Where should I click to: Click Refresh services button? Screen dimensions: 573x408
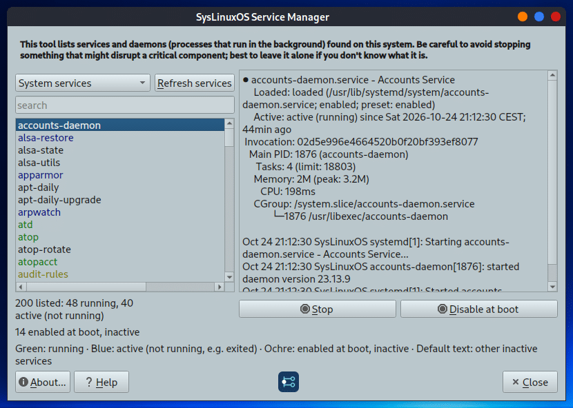[x=195, y=83]
